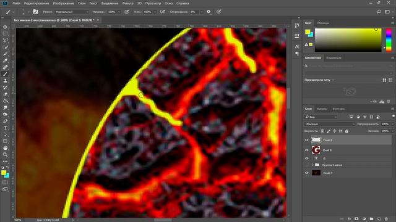The image size is (396, 222).
Task: Open the brush blend mode dropdown
Action: (x=72, y=12)
